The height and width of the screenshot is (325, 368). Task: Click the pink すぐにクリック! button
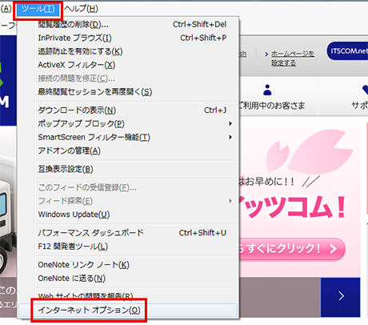pos(292,249)
